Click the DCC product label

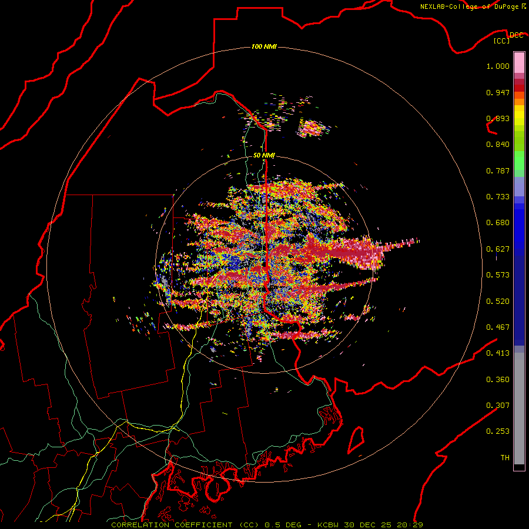pos(516,35)
